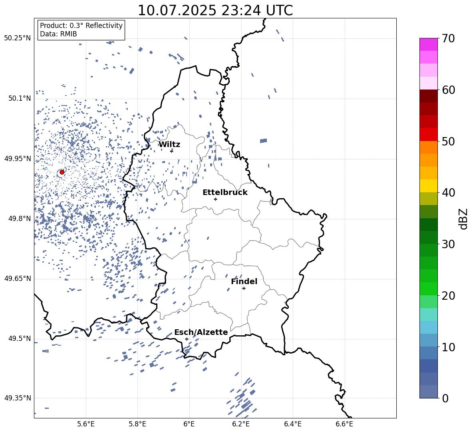Click the yellow colorbar segment above 40

pos(429,185)
